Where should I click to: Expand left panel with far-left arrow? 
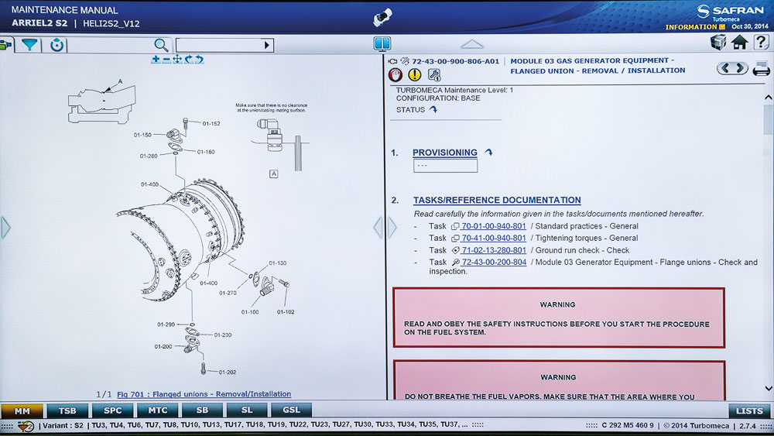(x=5, y=228)
